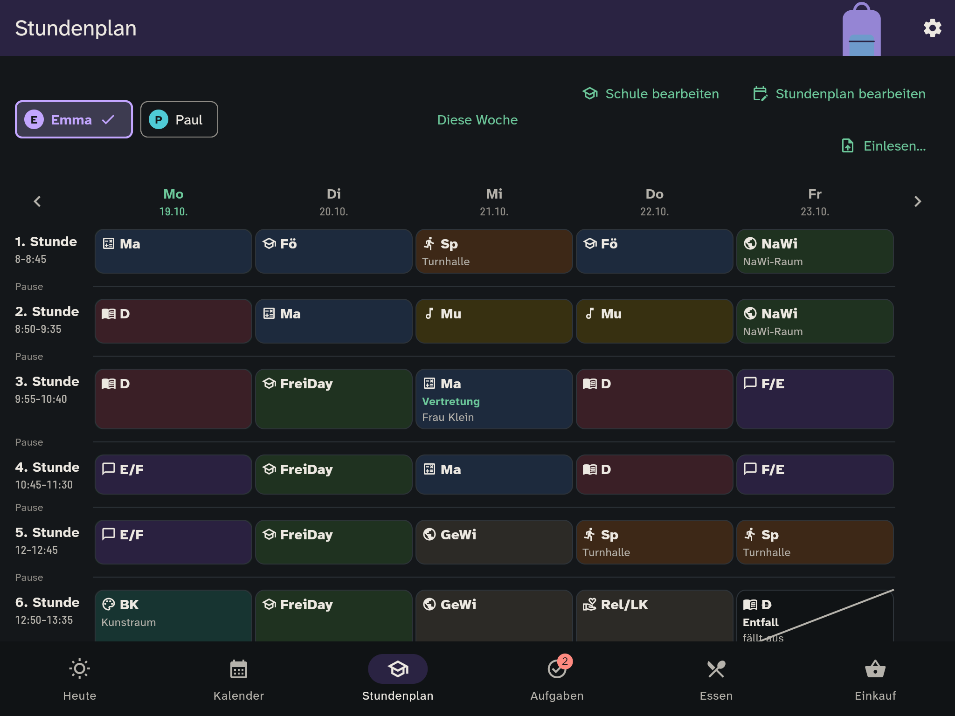Open settings via the gear icon
This screenshot has height=716, width=955.
click(932, 28)
